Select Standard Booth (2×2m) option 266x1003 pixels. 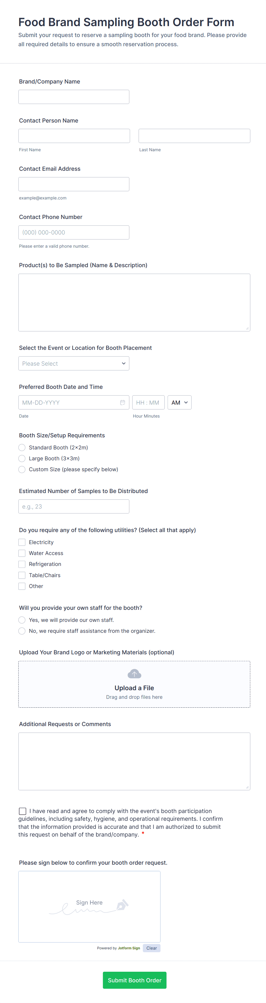click(22, 448)
